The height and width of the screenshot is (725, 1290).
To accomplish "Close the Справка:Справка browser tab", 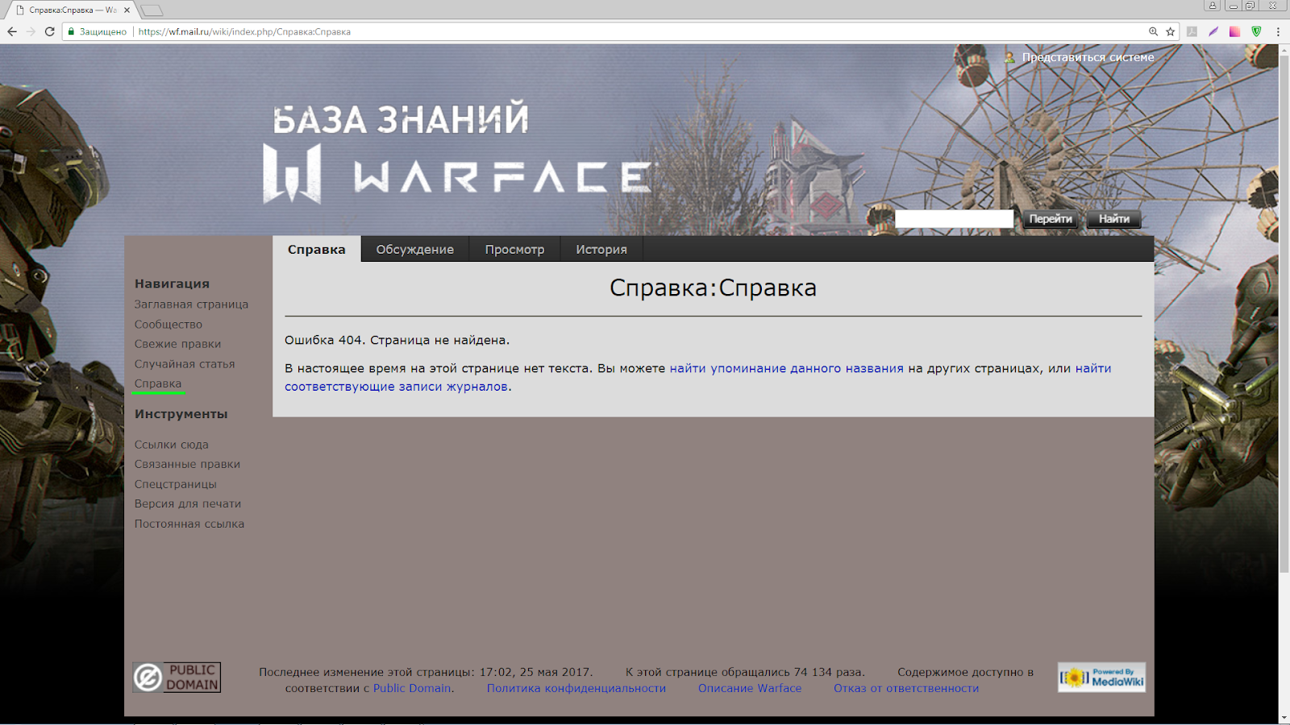I will [127, 10].
